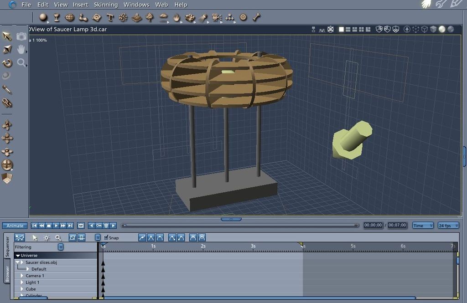Open the Skinning menu
The image size is (467, 303).
click(106, 5)
